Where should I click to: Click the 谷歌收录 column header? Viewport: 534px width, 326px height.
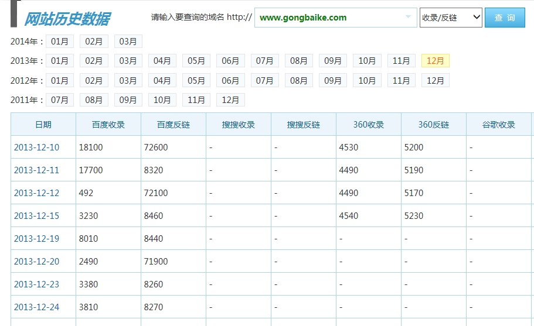(499, 125)
